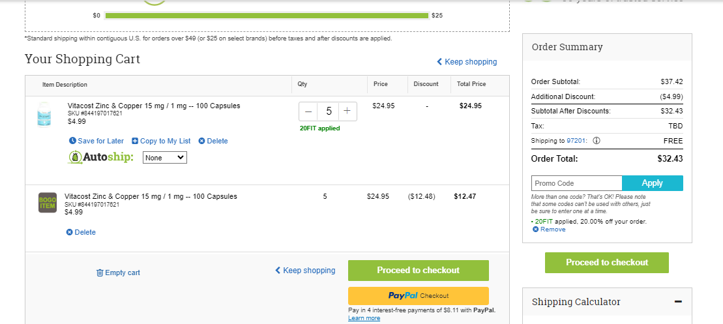Click the shipping info icon
The width and height of the screenshot is (723, 324).
pyautogui.click(x=597, y=141)
